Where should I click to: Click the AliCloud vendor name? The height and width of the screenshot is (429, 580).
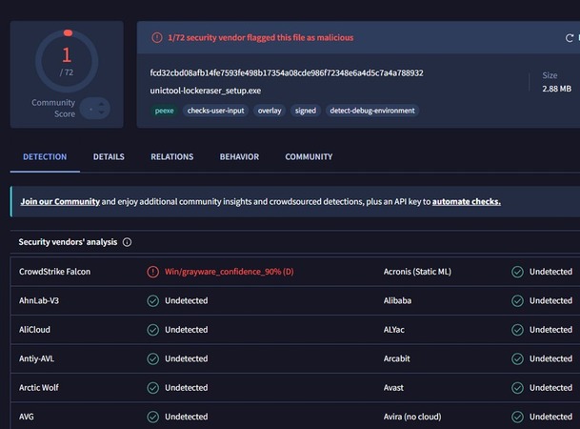(x=34, y=330)
